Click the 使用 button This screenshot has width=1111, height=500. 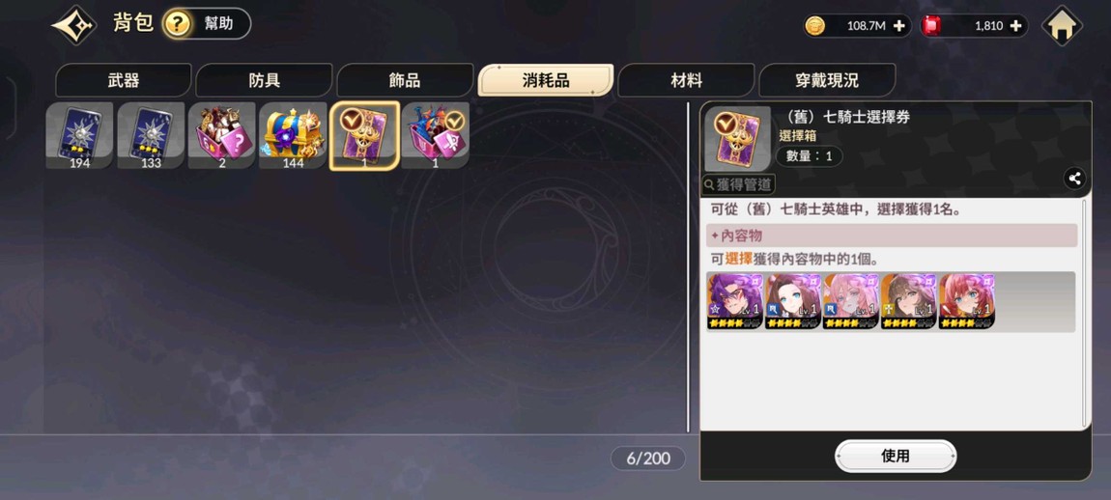tap(896, 457)
